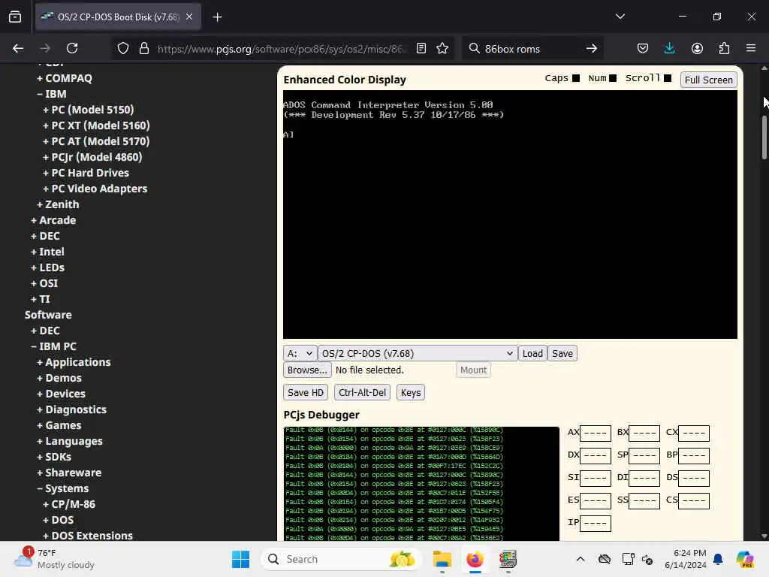Reload the page with the refresh icon
This screenshot has height=577, width=769.
pos(72,48)
